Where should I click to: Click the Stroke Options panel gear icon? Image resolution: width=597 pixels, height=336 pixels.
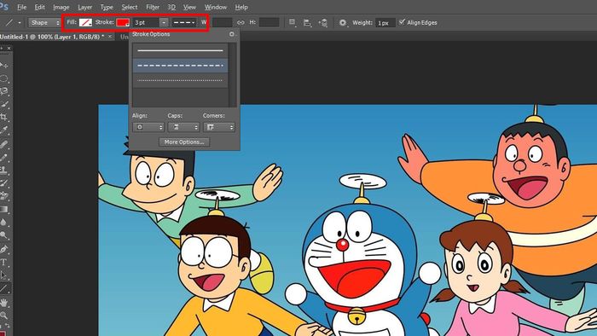231,34
